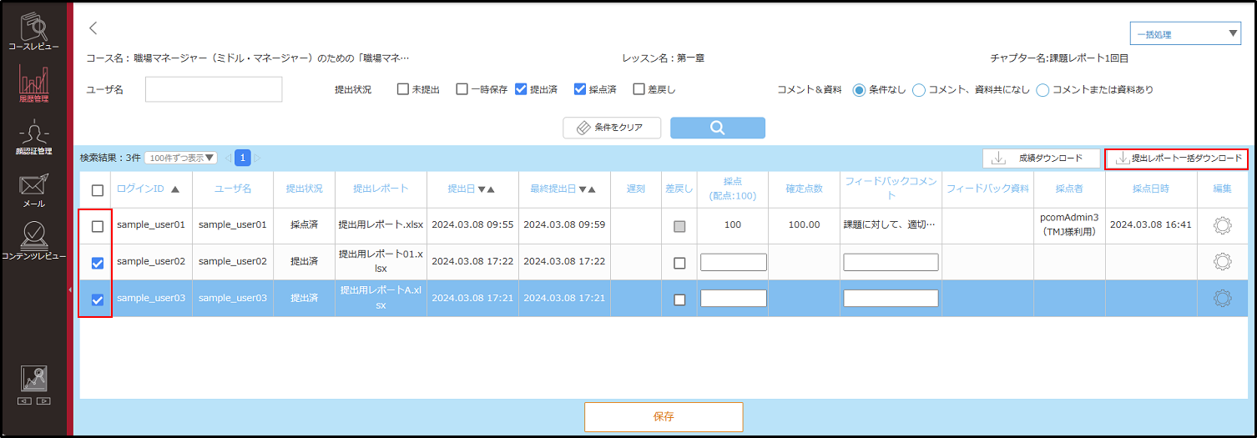Toggle the 未提出 status checkbox
The image size is (1257, 438).
(x=403, y=89)
